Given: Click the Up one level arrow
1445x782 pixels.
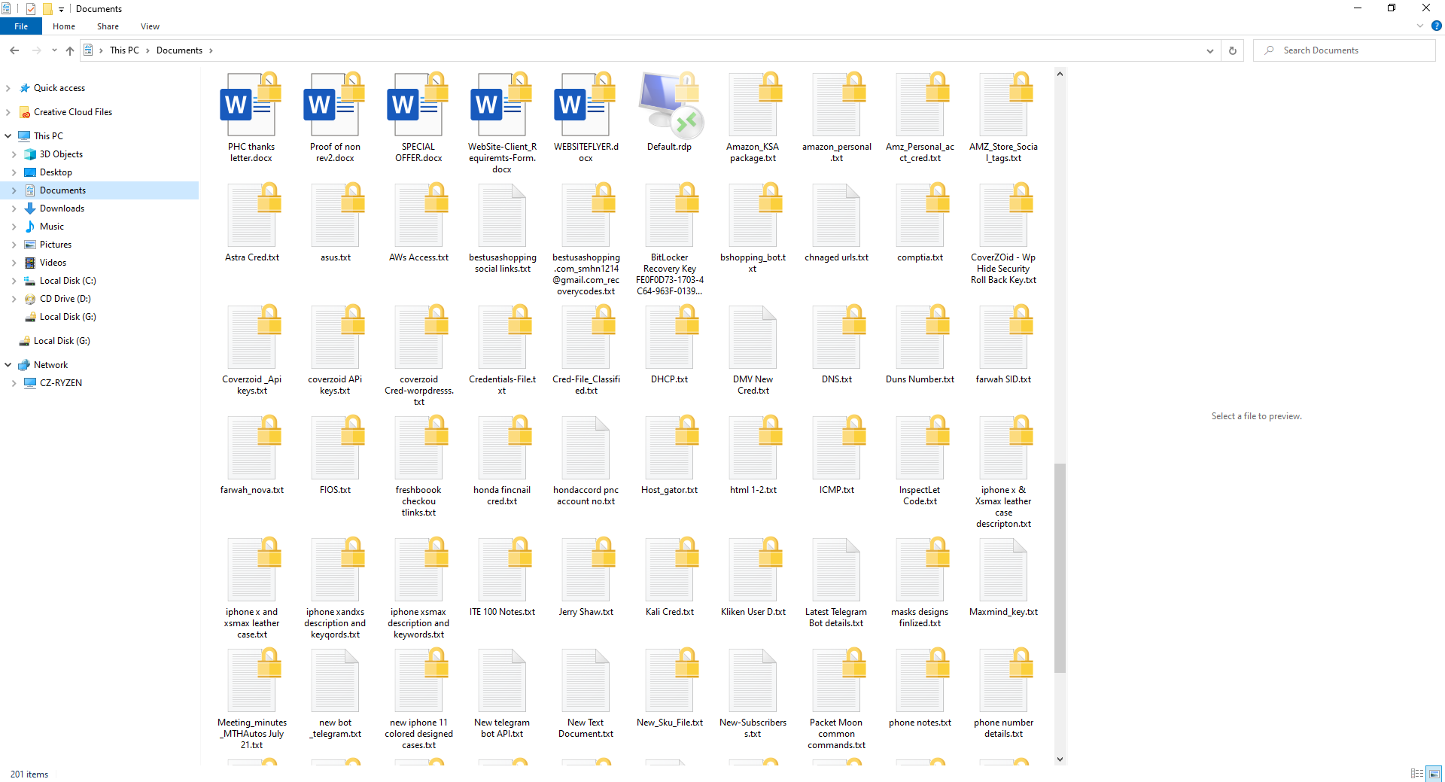Looking at the screenshot, I should point(70,50).
